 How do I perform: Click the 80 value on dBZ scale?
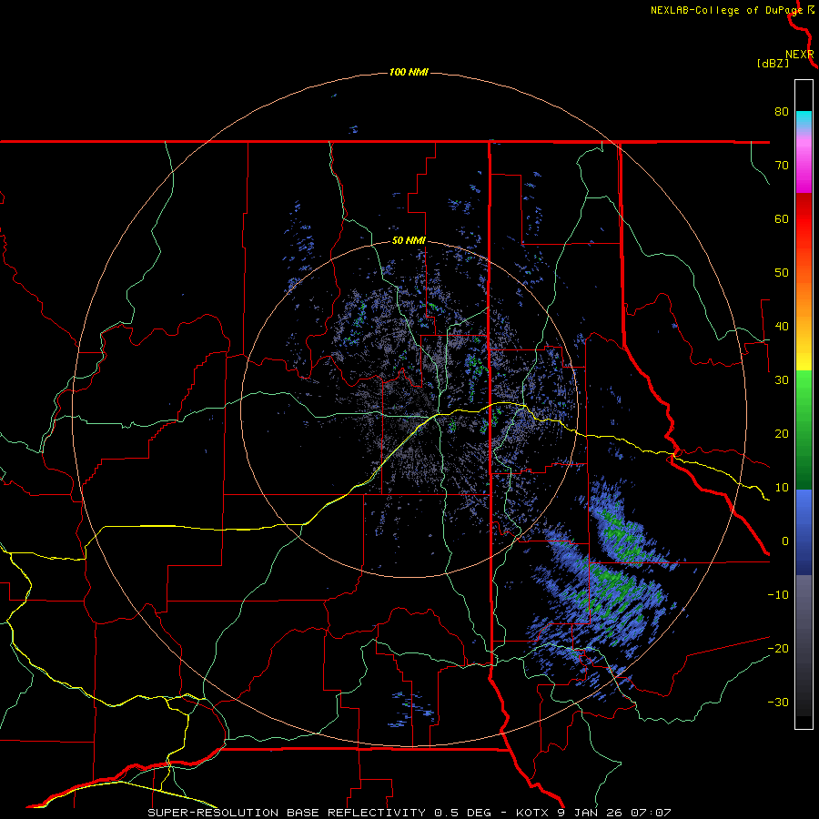tap(782, 112)
